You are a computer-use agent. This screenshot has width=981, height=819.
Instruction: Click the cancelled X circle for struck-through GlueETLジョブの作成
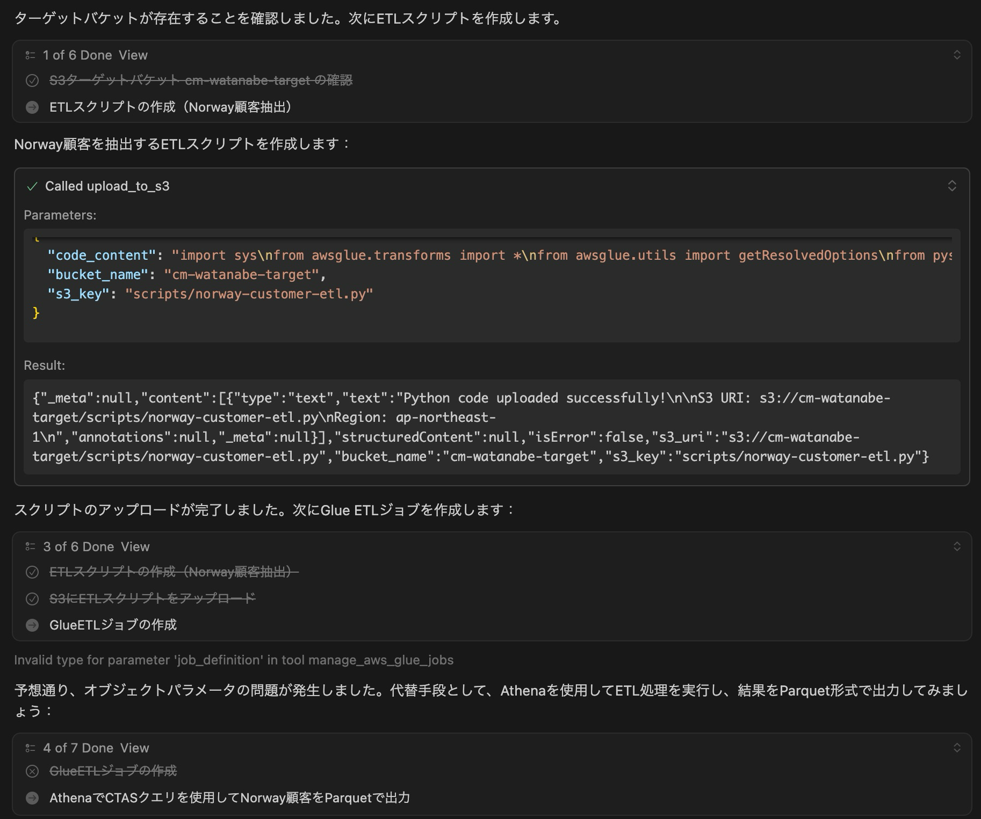click(x=32, y=771)
